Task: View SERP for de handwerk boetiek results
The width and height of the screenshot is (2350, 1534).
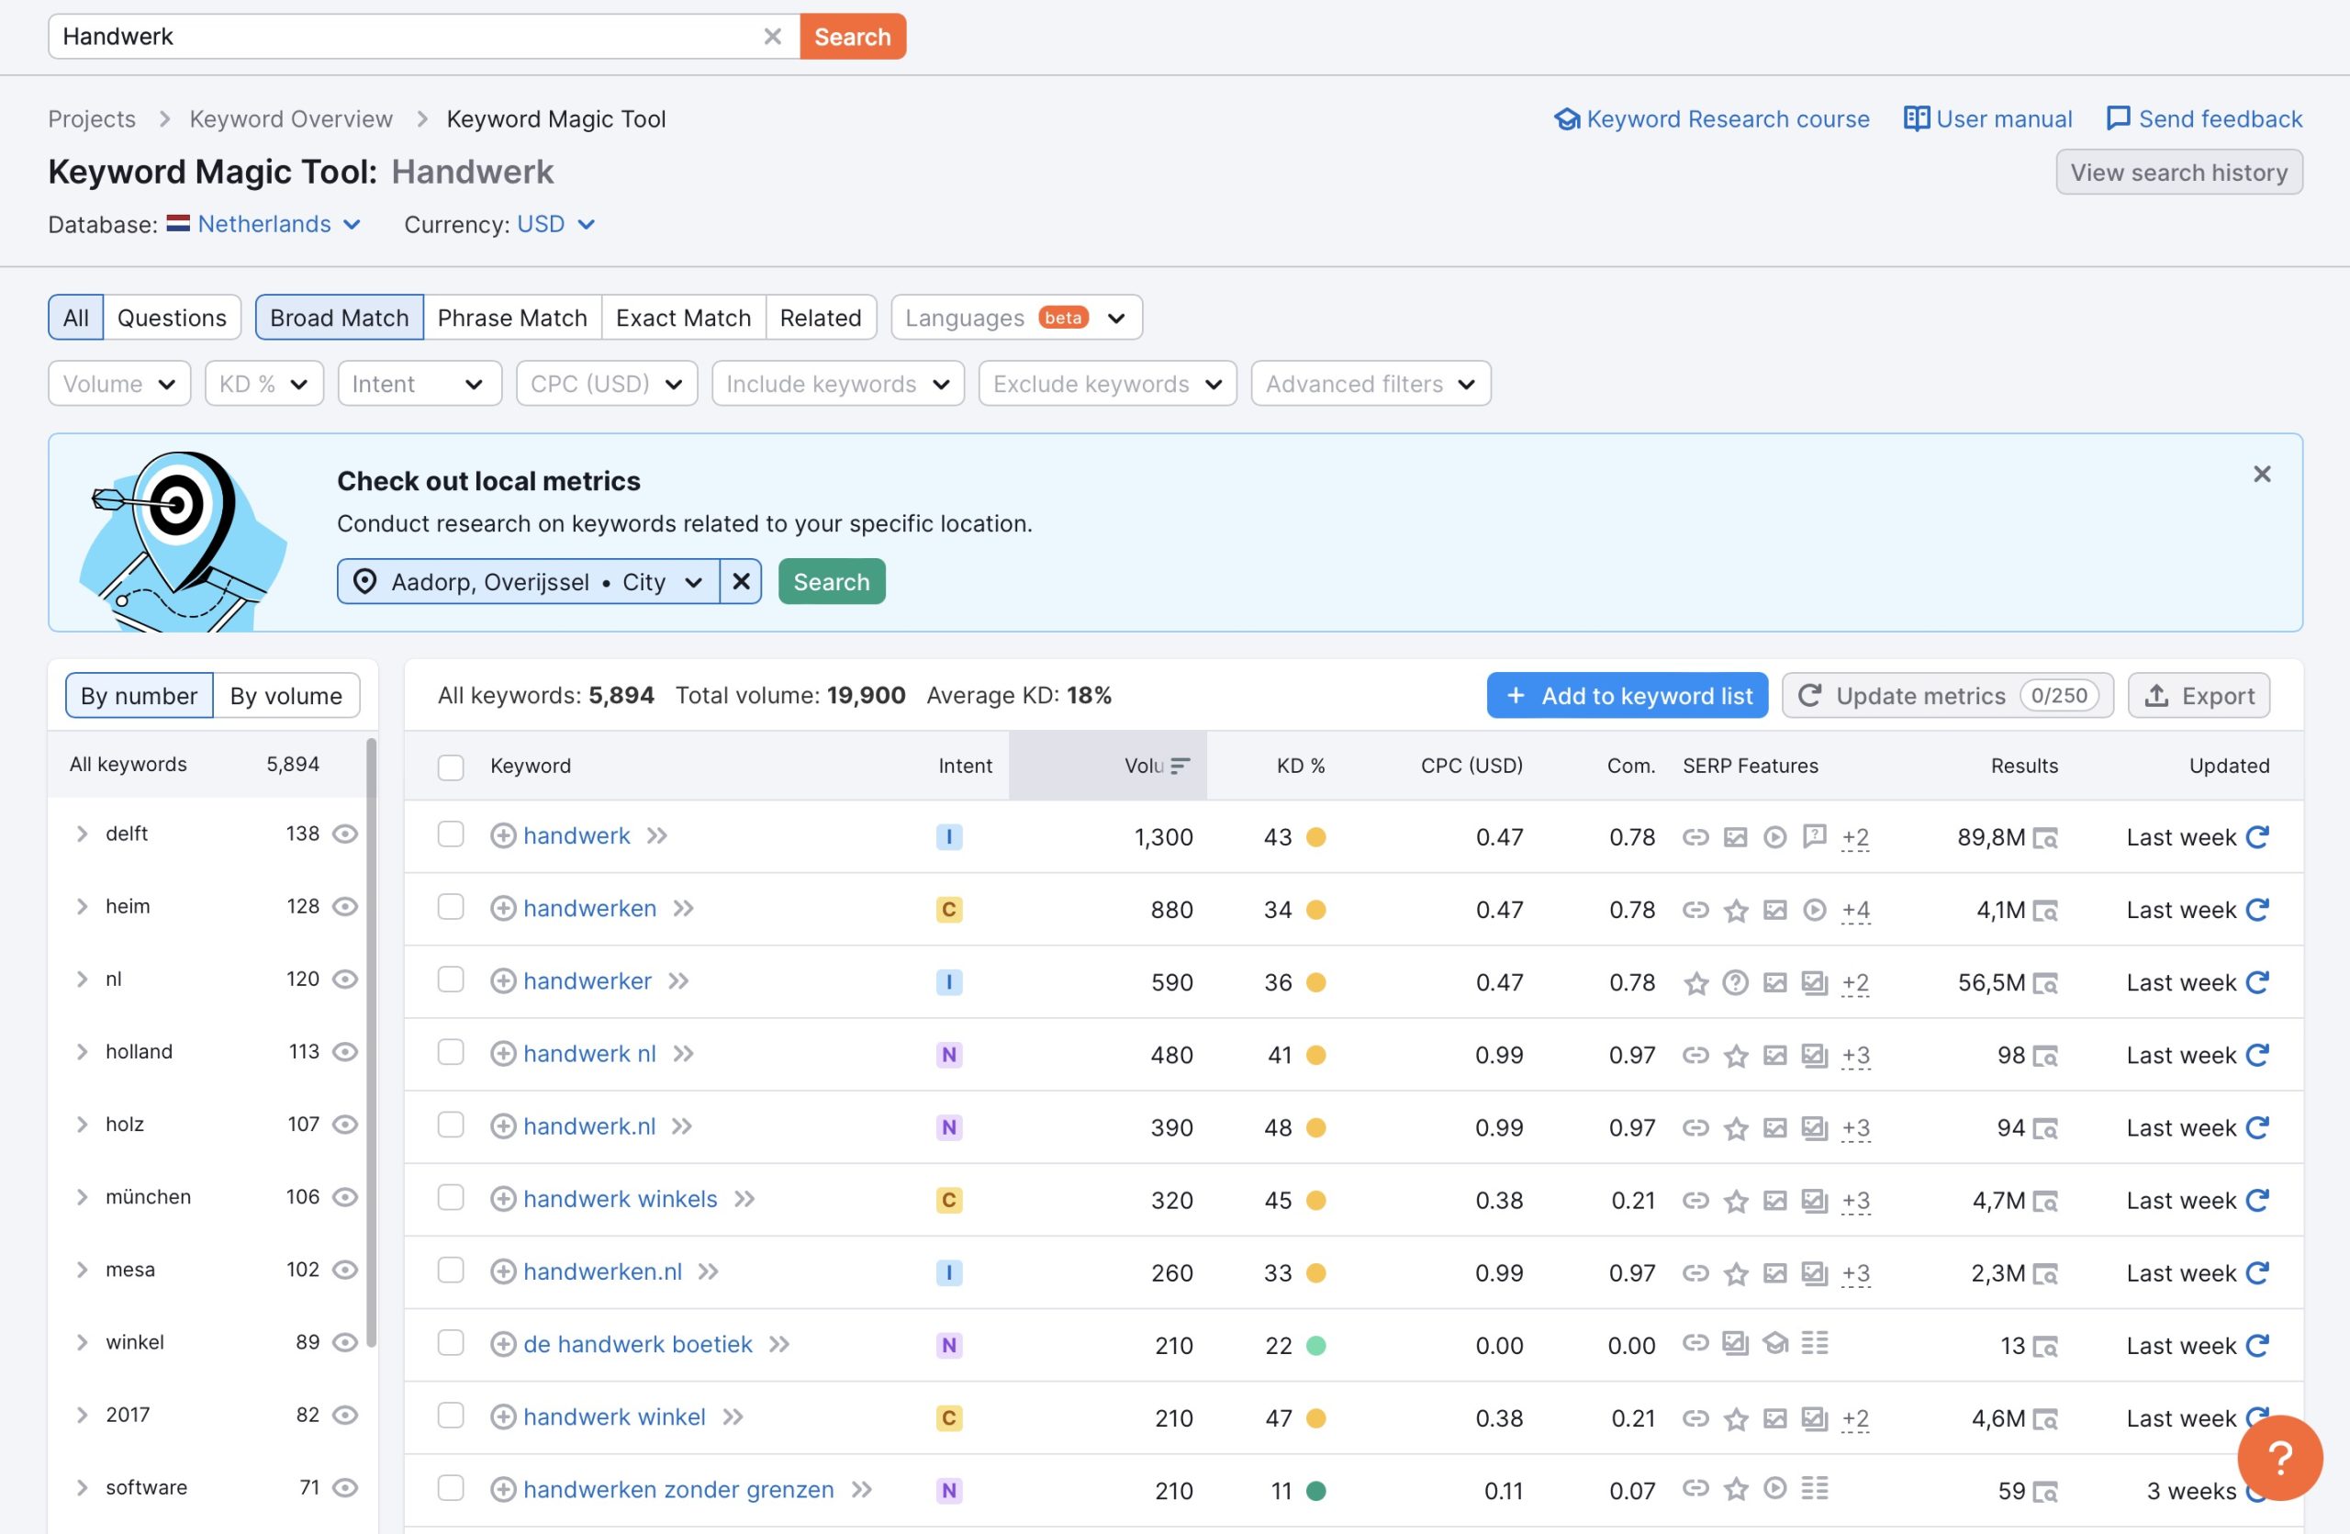Action: coord(2046,1347)
